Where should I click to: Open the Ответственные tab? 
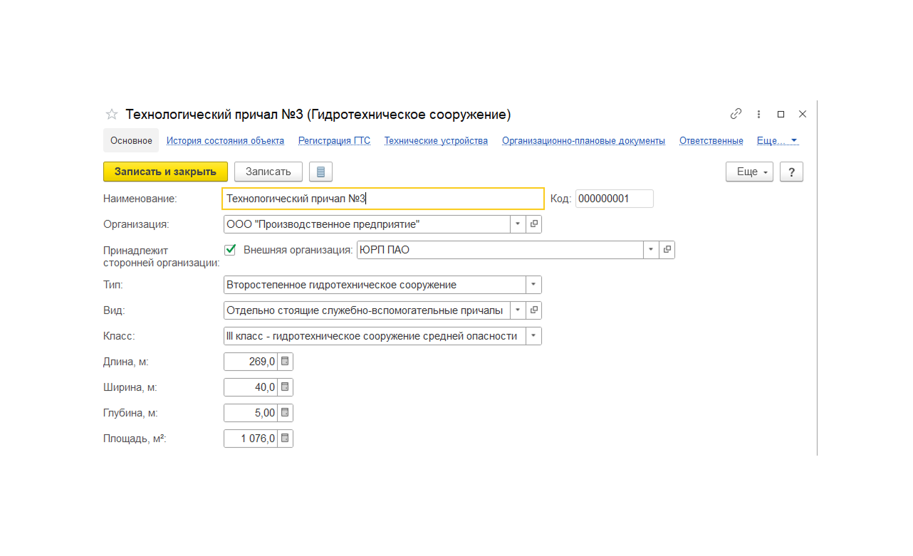(x=711, y=141)
